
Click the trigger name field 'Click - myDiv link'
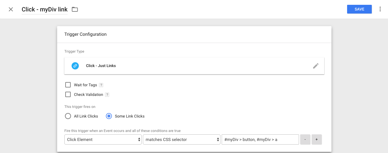45,10
